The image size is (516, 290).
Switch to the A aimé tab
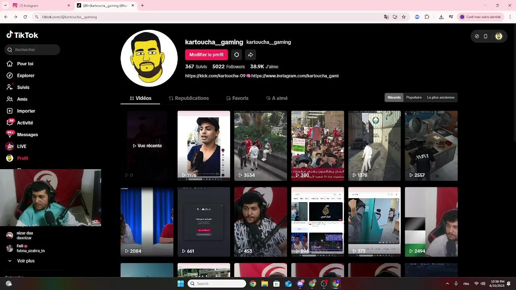point(277,98)
